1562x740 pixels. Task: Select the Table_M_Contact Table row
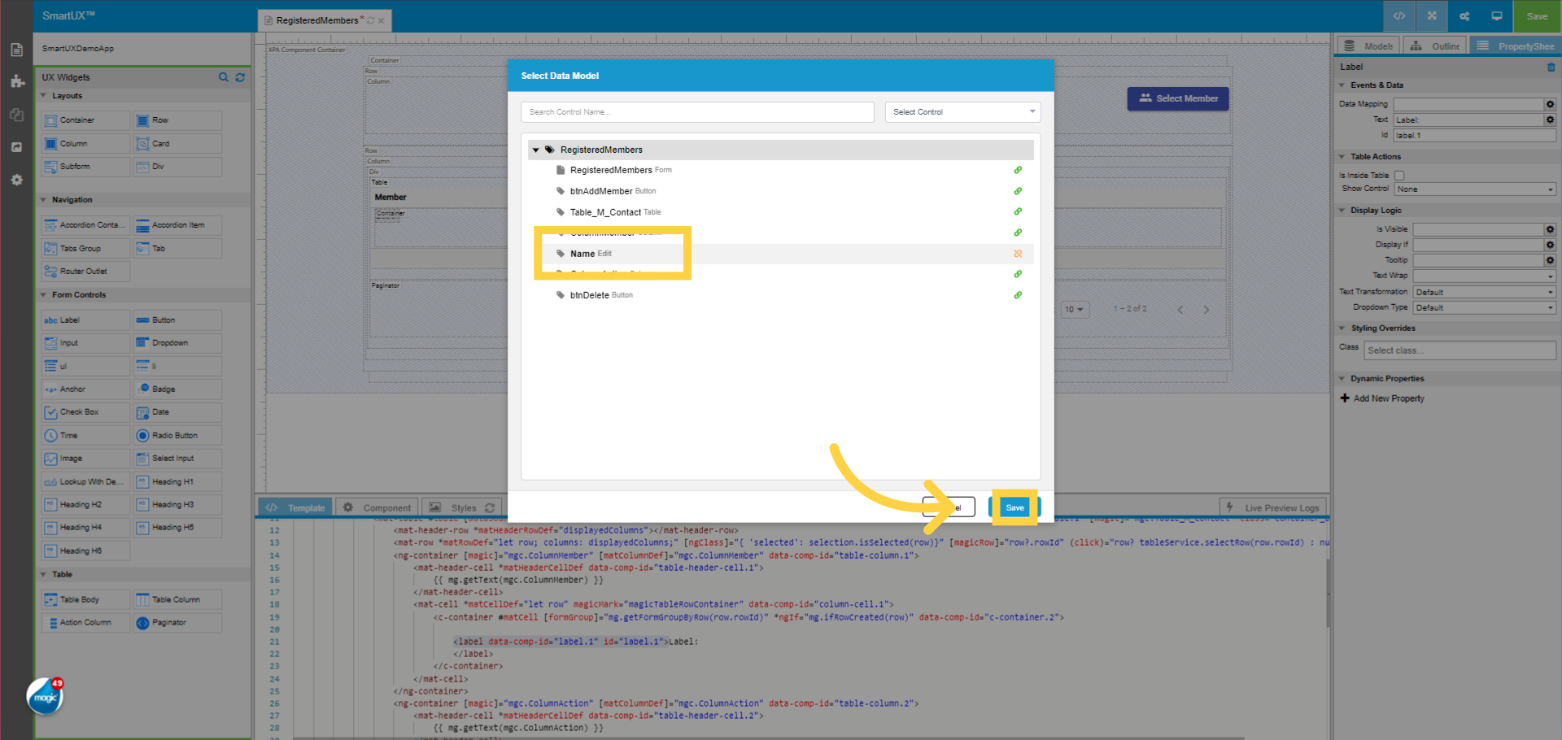pos(781,212)
